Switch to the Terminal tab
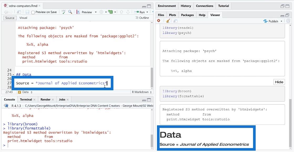This screenshot has width=294, height=152. (26, 99)
